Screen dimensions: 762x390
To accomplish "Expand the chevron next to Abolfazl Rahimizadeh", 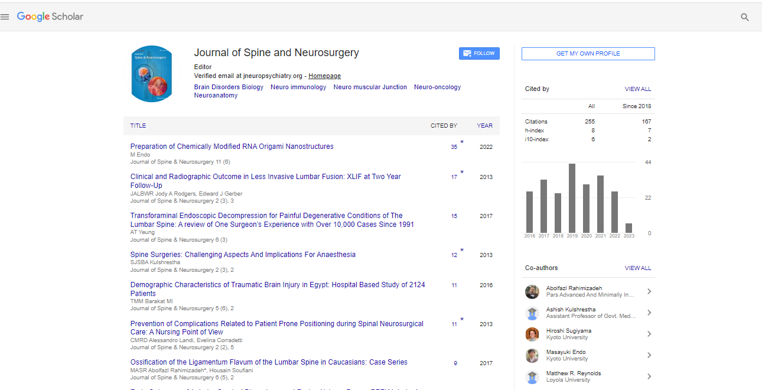I will [649, 291].
